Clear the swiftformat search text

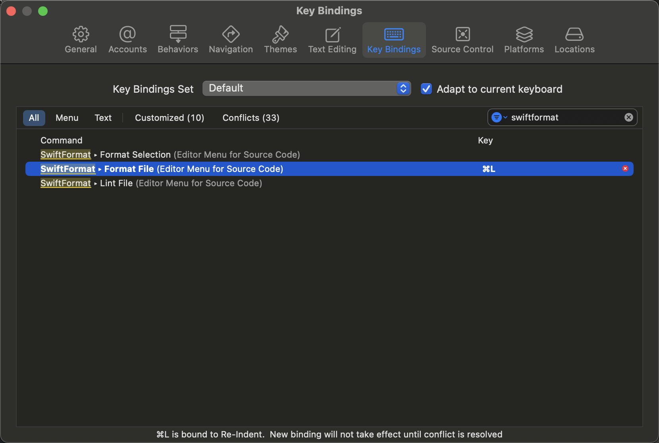(628, 117)
